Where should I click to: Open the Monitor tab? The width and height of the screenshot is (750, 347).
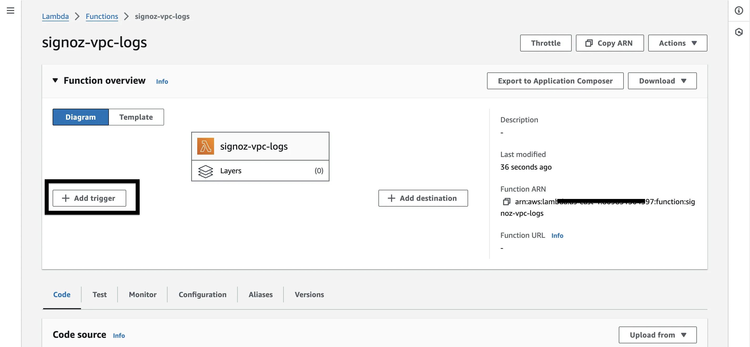point(143,295)
